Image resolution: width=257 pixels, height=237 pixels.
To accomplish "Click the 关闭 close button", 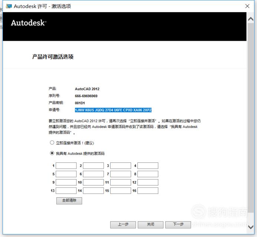I will pyautogui.click(x=150, y=224).
